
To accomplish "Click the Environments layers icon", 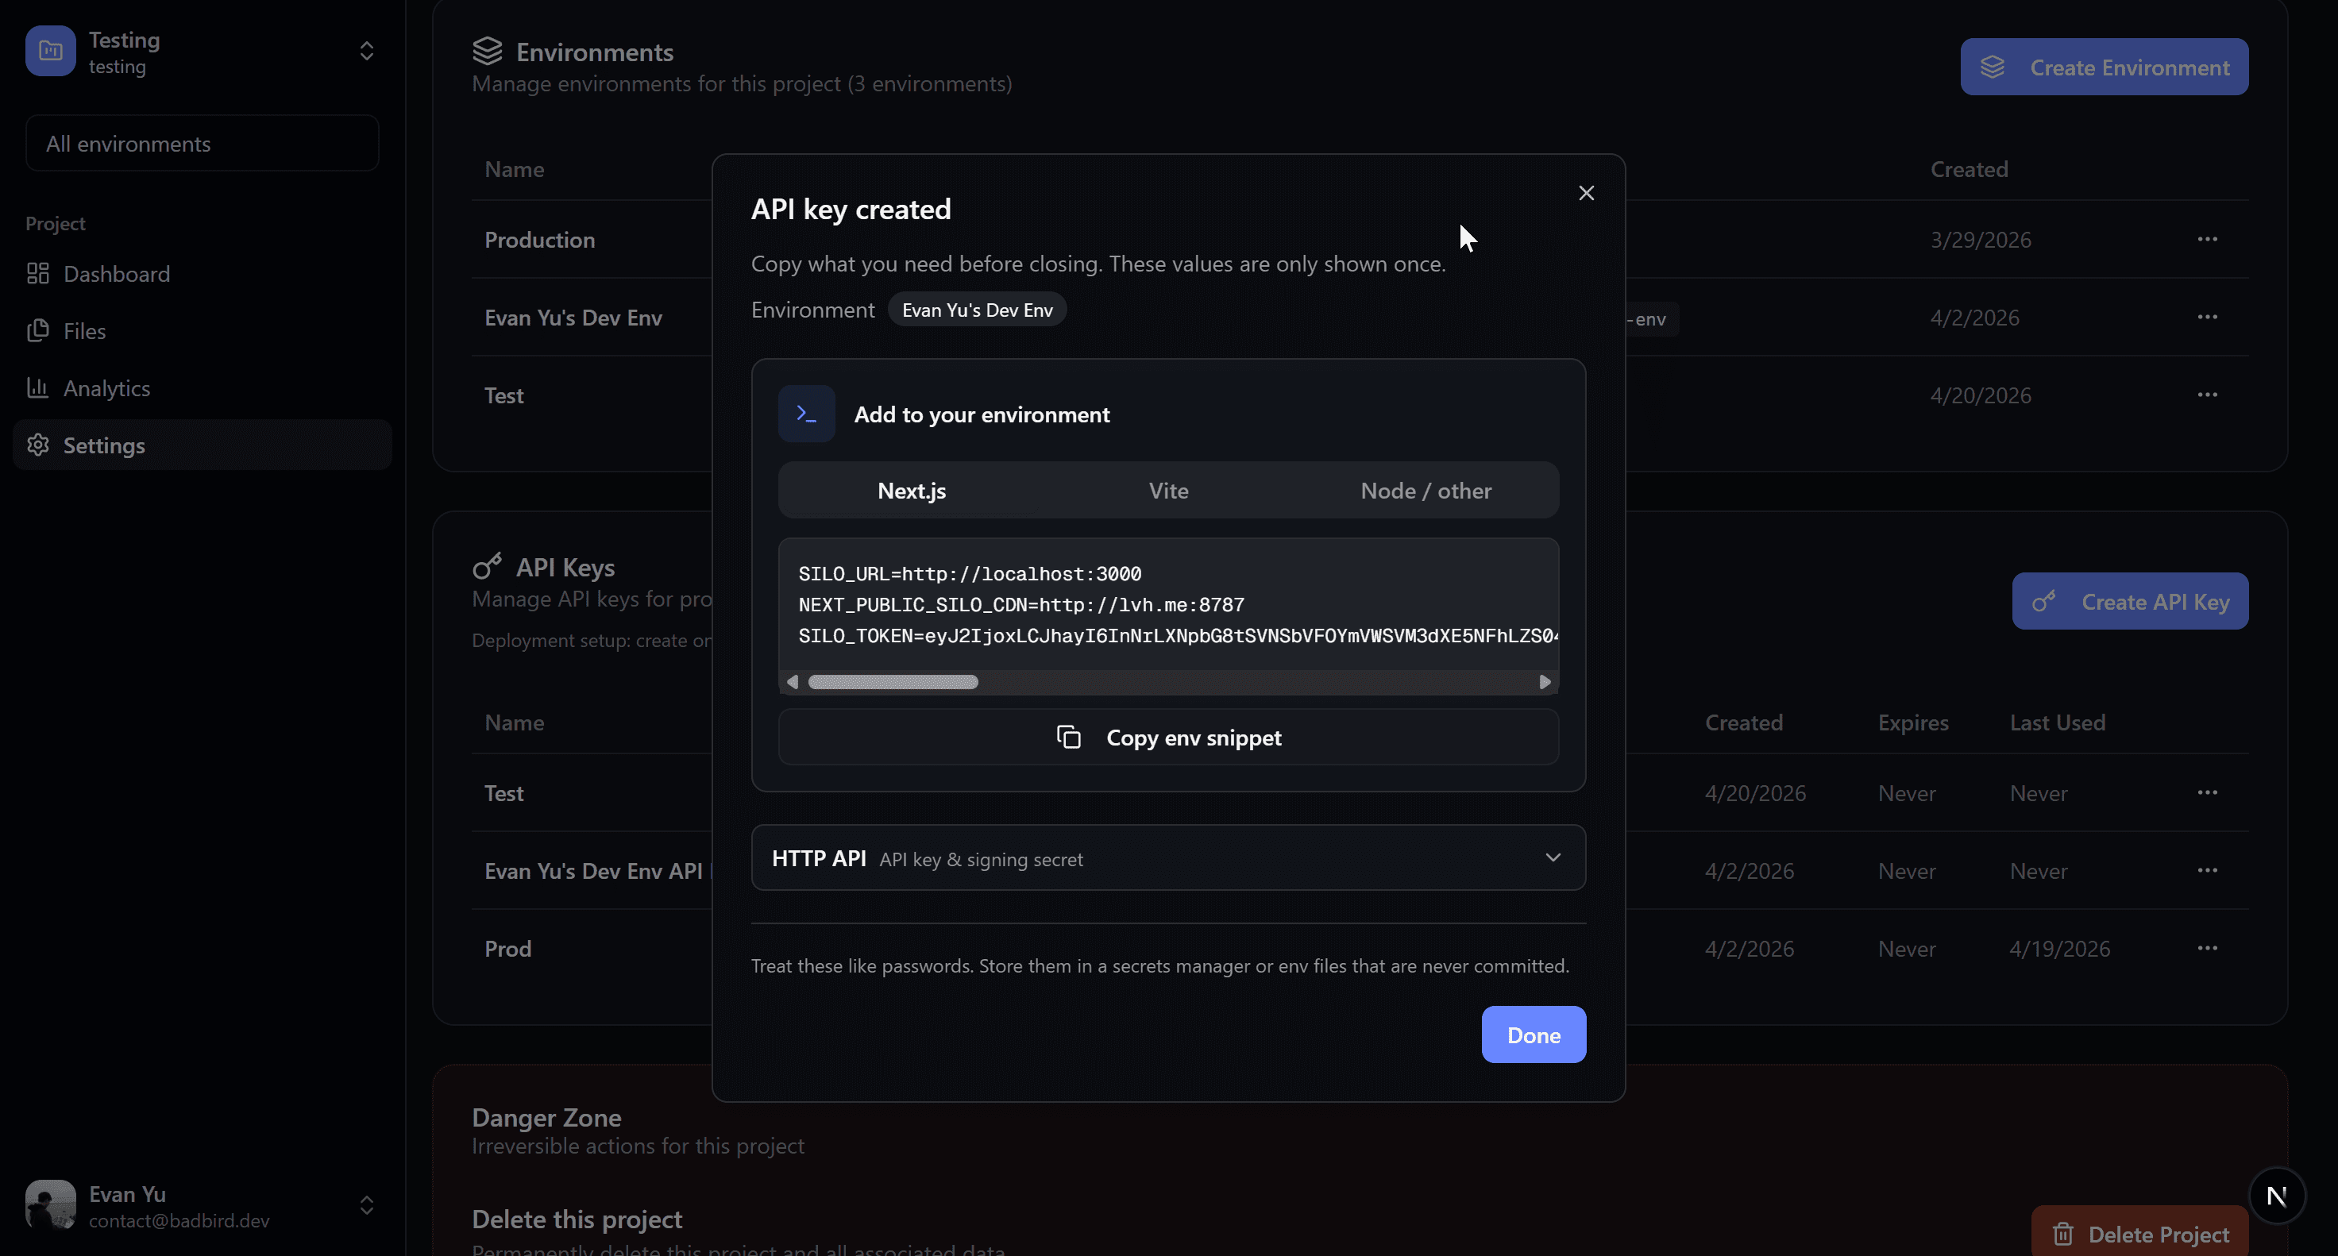I will point(488,51).
